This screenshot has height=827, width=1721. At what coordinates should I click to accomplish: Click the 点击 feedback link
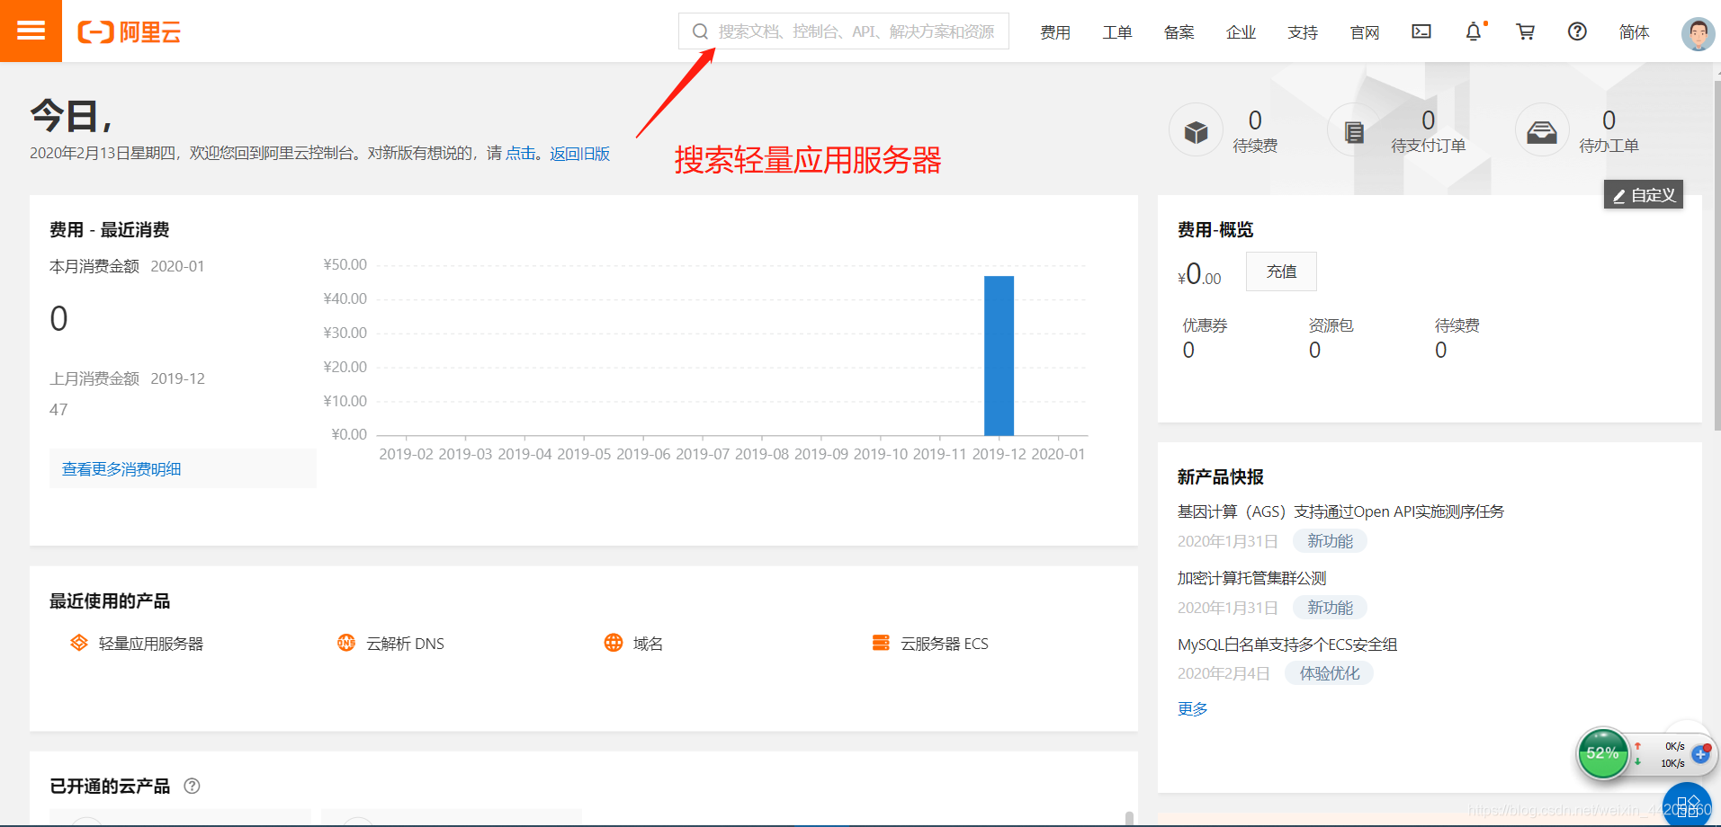[520, 154]
